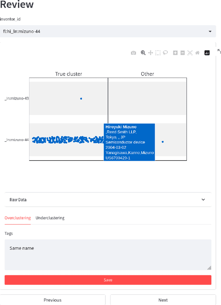This screenshot has width=221, height=305.
Task: Select the Overclustering tab
Action: (x=18, y=218)
